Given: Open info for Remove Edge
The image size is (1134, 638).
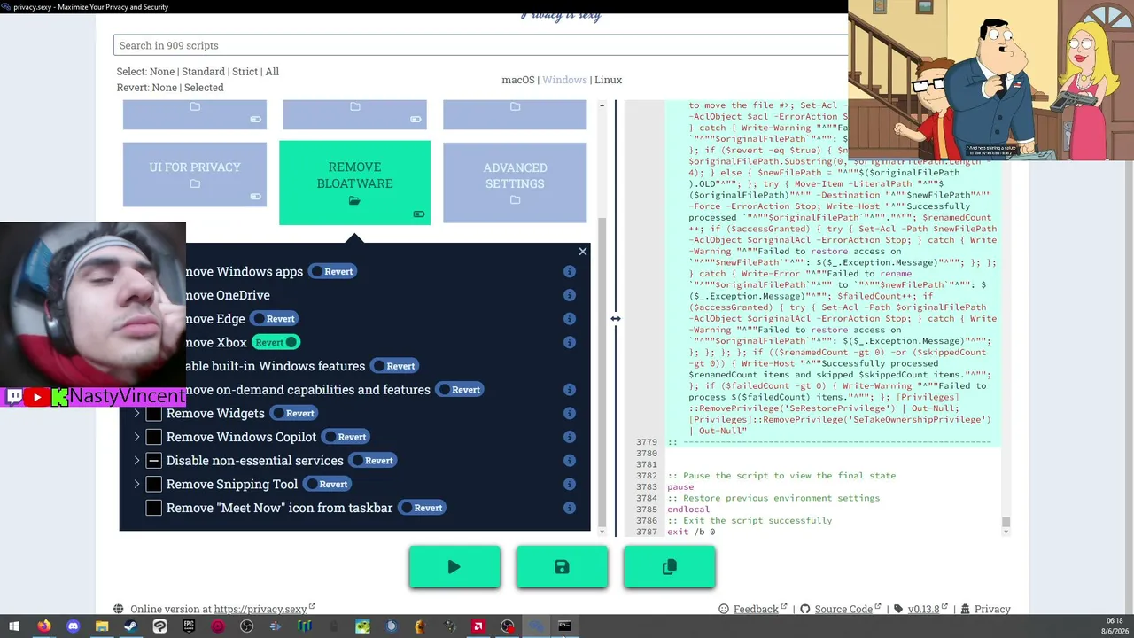Looking at the screenshot, I should [x=570, y=319].
